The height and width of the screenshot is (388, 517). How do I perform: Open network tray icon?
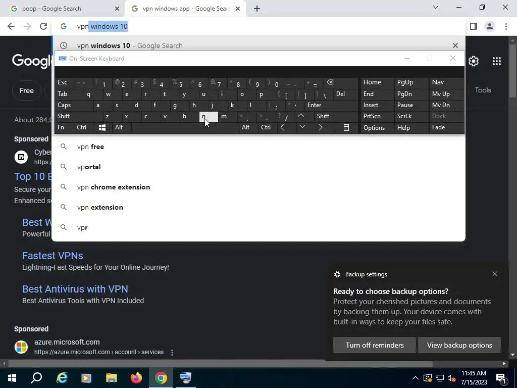[440, 378]
